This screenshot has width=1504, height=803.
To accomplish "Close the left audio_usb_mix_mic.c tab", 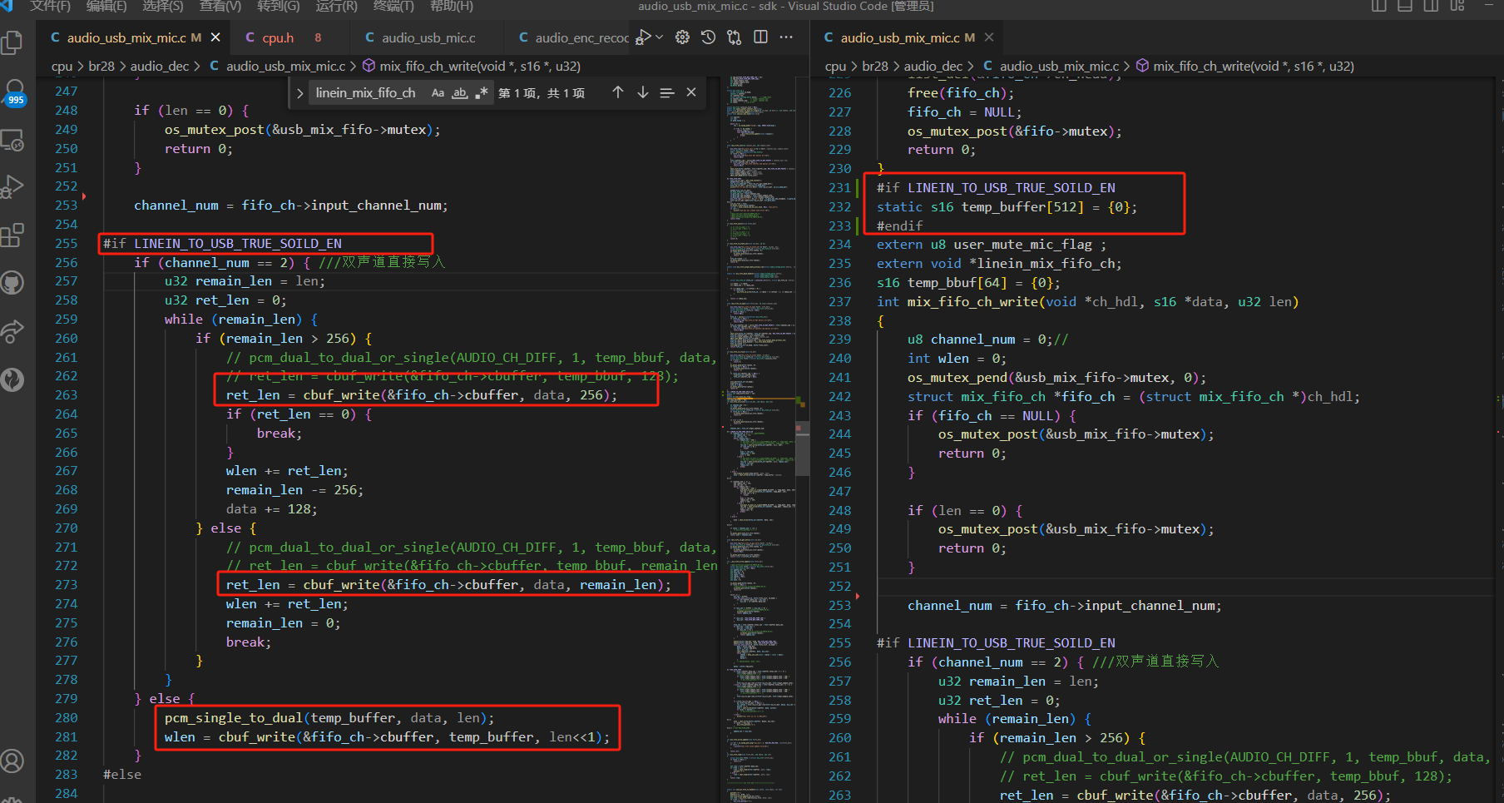I will click(x=215, y=37).
